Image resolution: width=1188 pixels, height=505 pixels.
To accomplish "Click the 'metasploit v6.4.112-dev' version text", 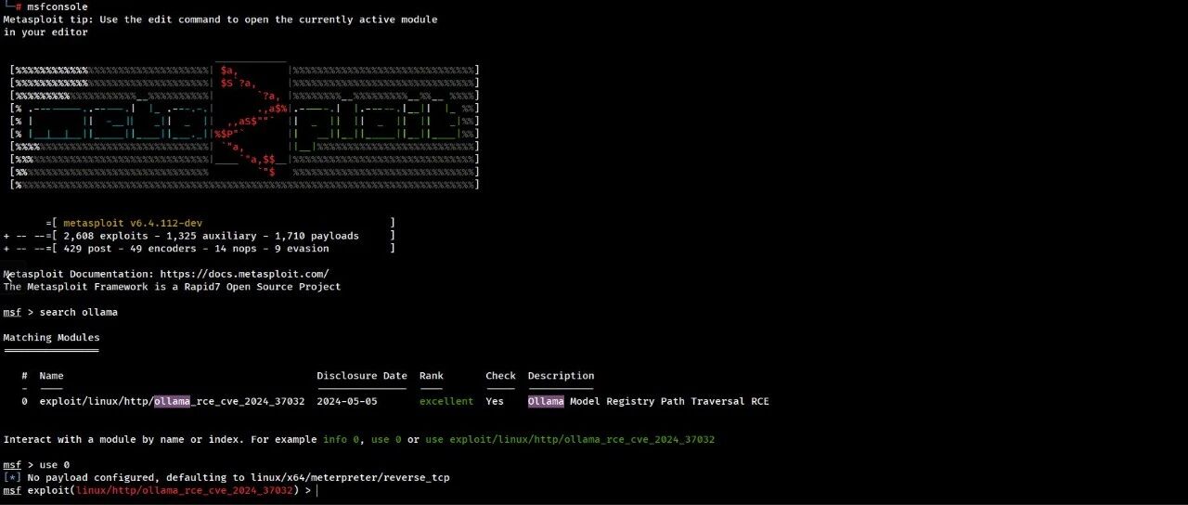I will point(133,223).
